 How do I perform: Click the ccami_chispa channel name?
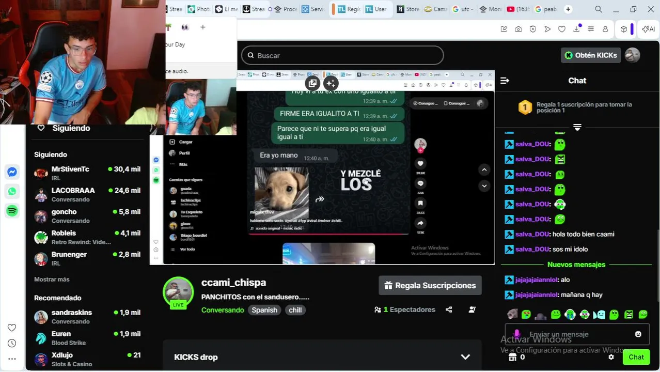click(x=233, y=283)
